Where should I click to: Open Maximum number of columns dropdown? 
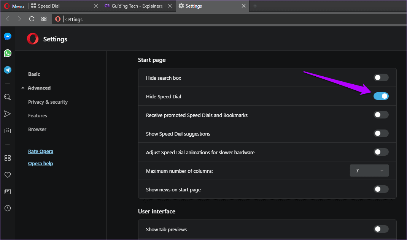369,171
